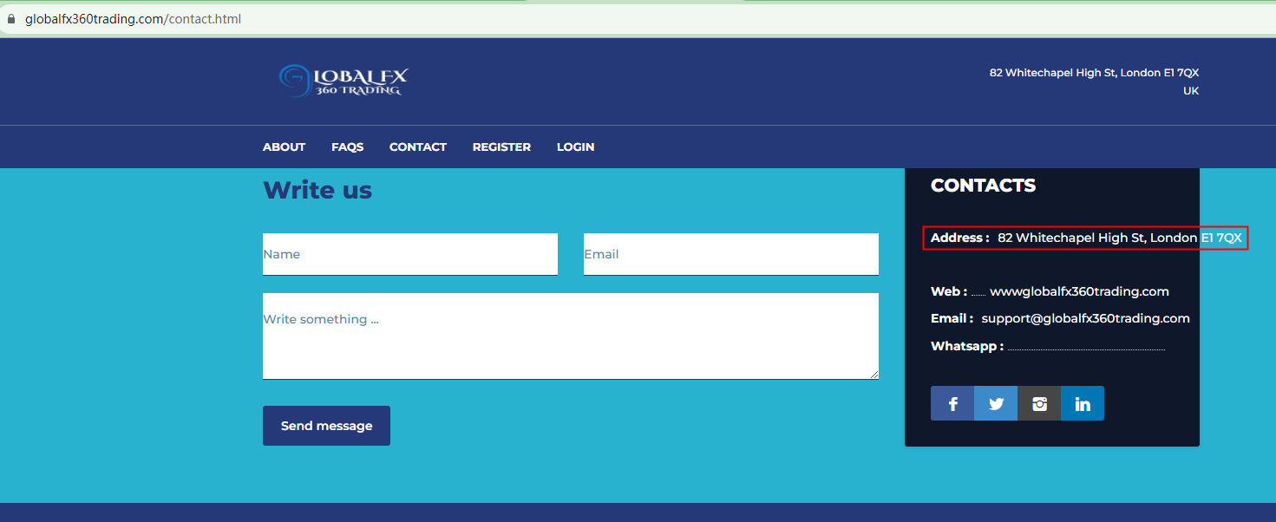Open the Instagram social icon
This screenshot has height=522, width=1276.
coord(1039,403)
